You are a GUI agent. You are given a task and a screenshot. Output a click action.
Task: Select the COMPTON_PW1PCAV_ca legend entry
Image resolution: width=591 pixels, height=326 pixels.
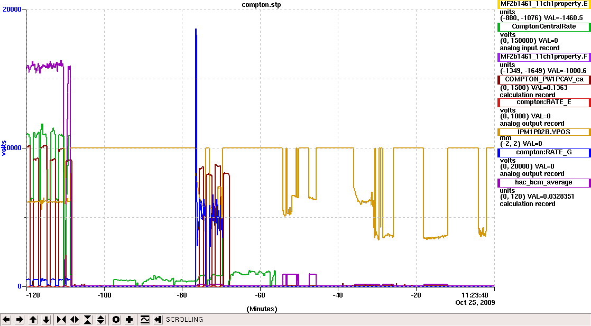pyautogui.click(x=544, y=80)
